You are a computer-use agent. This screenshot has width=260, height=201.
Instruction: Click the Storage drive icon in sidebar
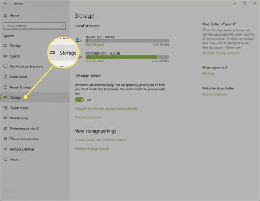[5, 97]
